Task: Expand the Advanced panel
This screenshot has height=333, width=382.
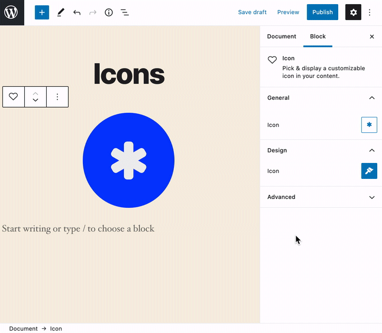Action: click(321, 197)
